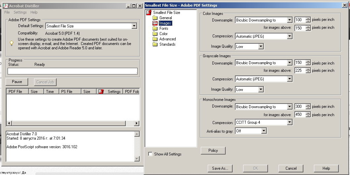
Task: Click the Cancel button in settings dialog
Action: point(291,168)
